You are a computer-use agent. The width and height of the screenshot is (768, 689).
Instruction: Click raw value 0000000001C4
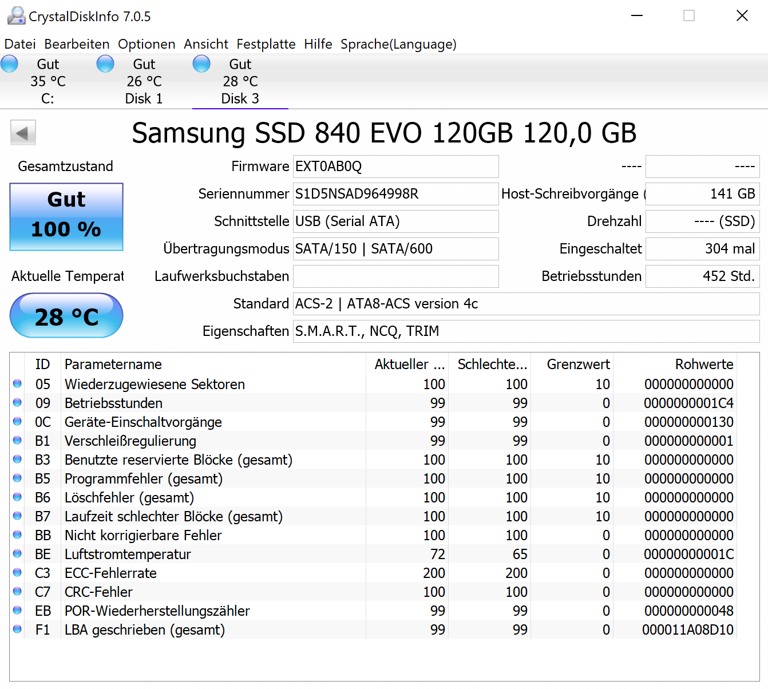[688, 403]
